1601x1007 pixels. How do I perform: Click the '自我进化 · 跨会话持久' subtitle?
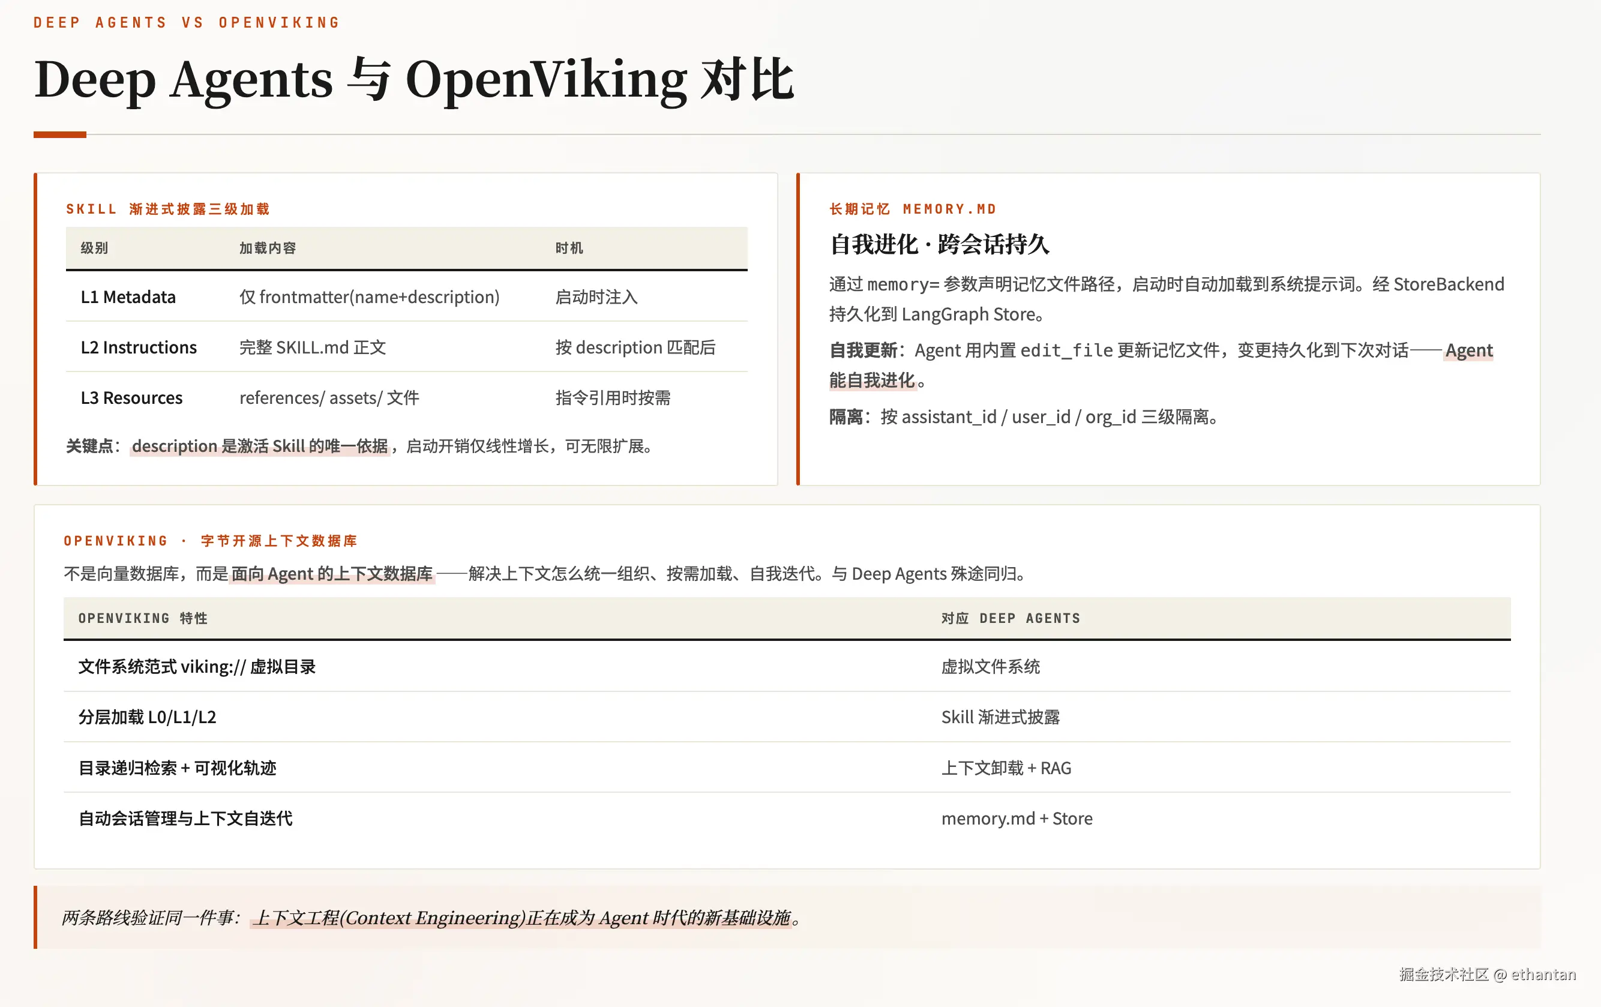(x=940, y=244)
